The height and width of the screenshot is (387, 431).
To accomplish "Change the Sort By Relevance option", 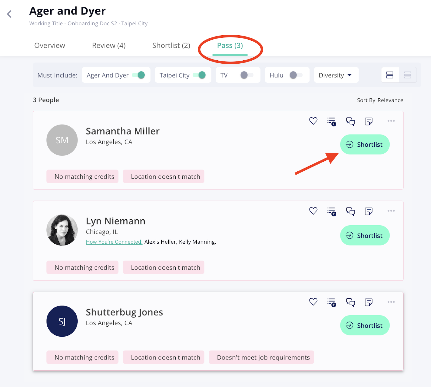I will coord(380,100).
